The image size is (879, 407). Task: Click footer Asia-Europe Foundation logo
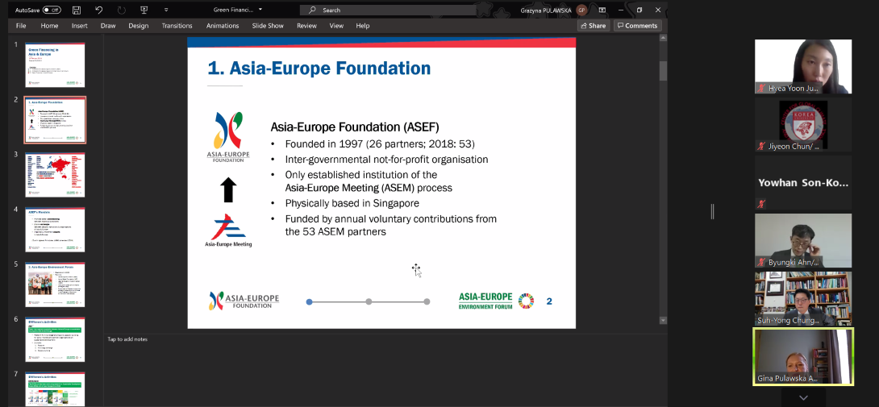[x=244, y=301]
